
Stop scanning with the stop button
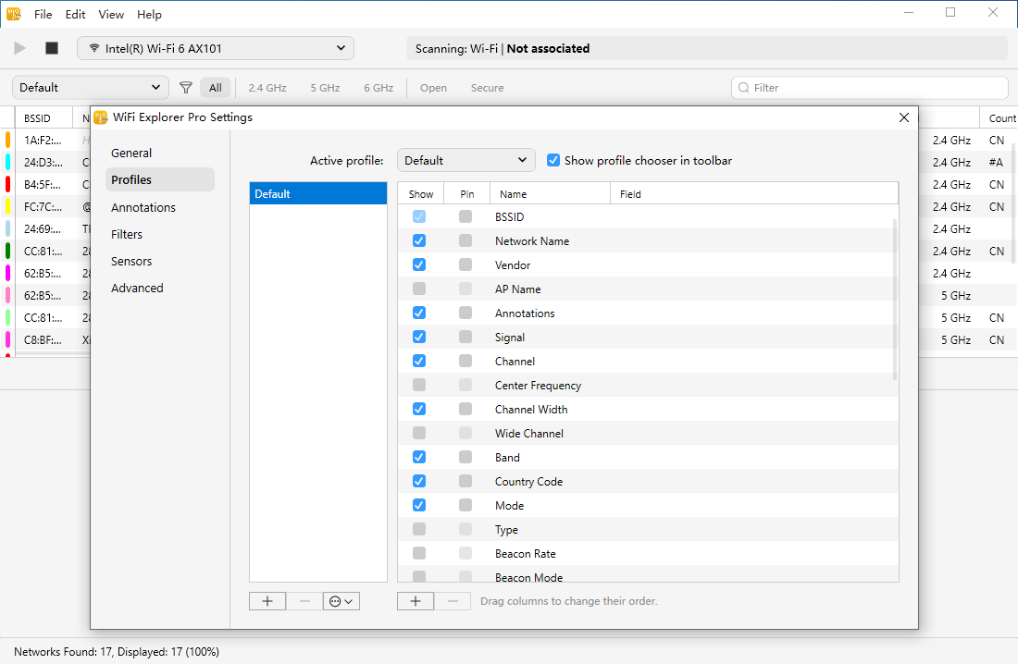(x=52, y=48)
